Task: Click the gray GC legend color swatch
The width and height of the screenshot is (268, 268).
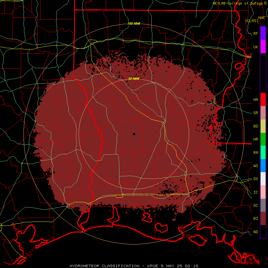Action: [x=263, y=205]
